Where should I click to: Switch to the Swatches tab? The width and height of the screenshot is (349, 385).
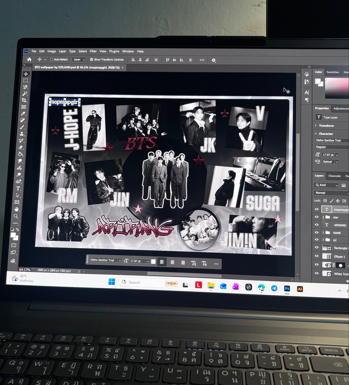pyautogui.click(x=333, y=72)
